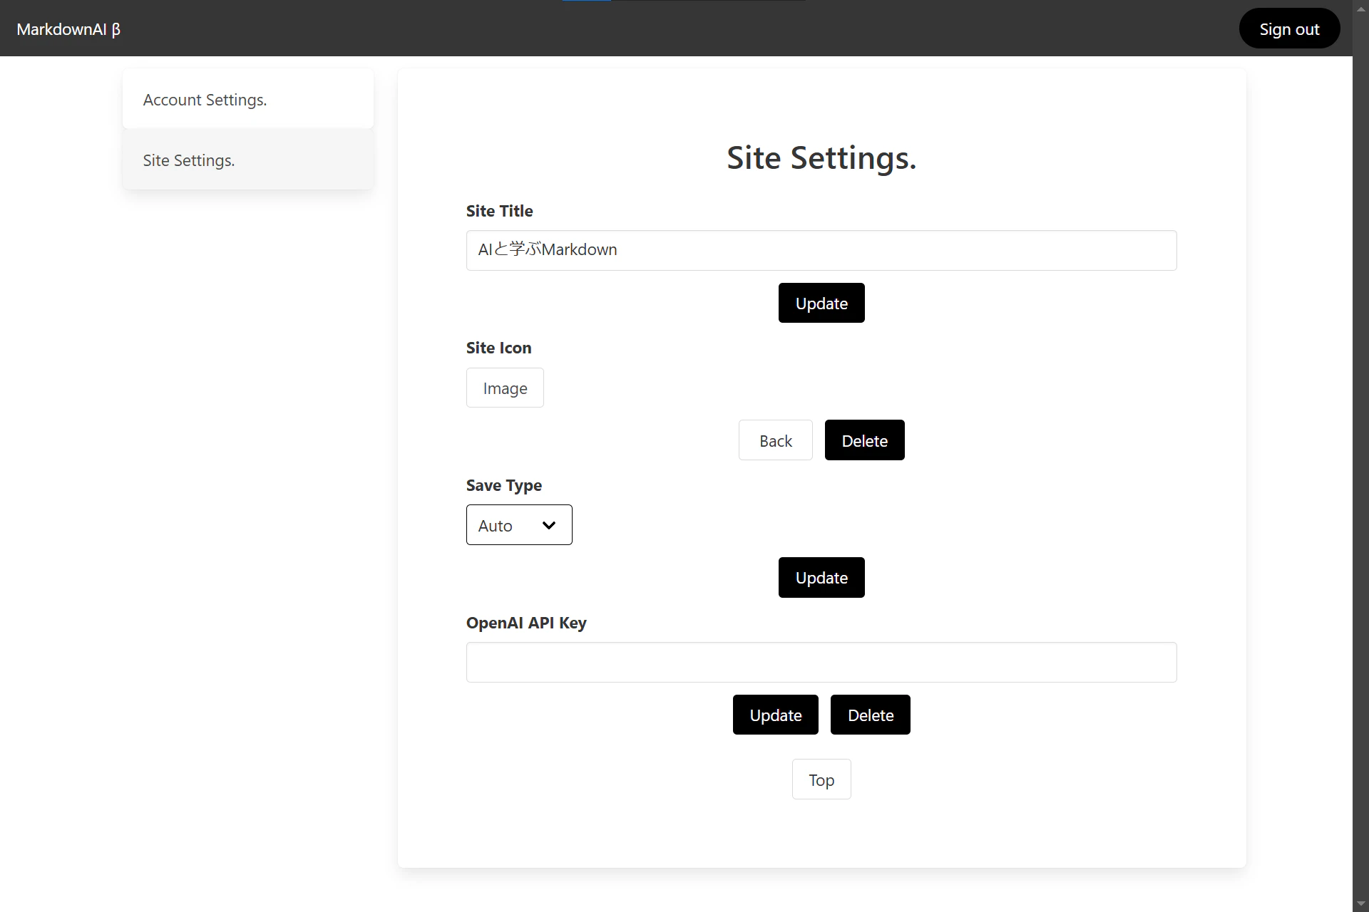Focus the Site Title text field
The image size is (1369, 912).
point(821,250)
